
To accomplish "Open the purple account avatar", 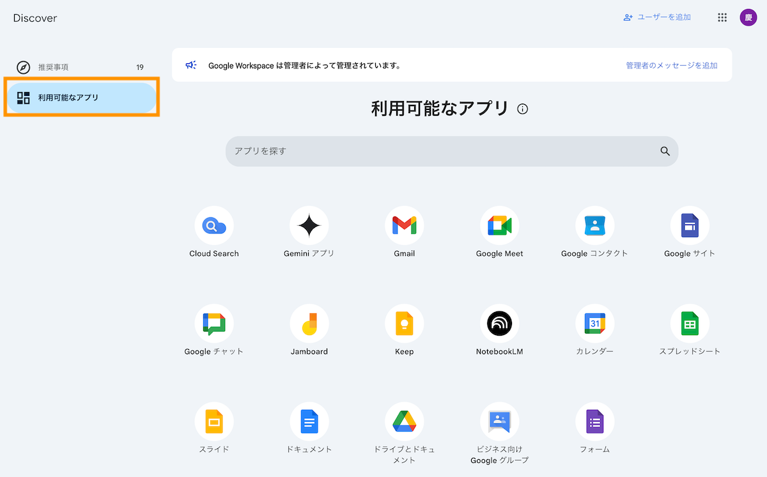I will click(748, 17).
